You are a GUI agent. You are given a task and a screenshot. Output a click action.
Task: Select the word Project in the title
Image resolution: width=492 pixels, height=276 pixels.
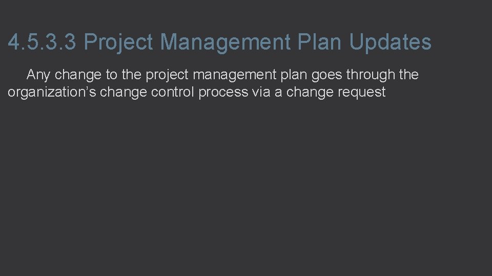[x=118, y=43]
